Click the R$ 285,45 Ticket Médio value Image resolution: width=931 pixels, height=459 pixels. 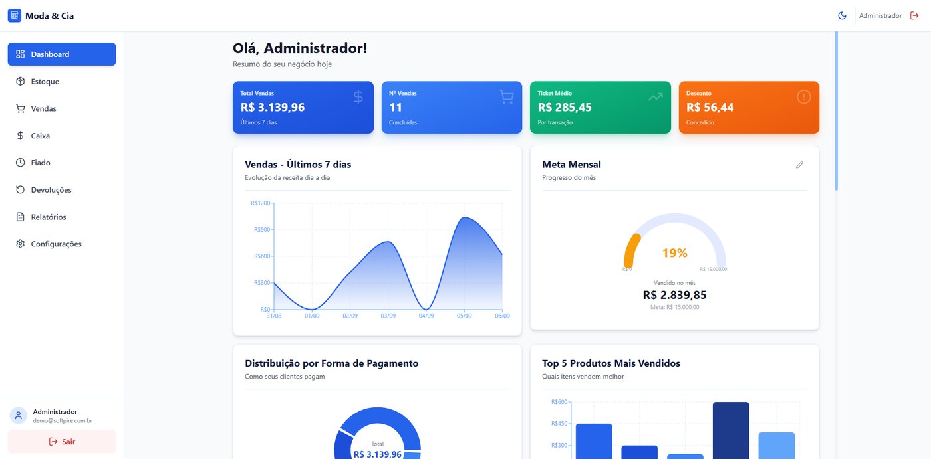(x=565, y=107)
